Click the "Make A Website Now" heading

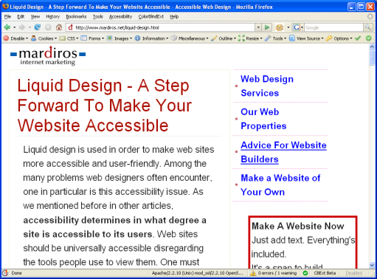pos(297,226)
